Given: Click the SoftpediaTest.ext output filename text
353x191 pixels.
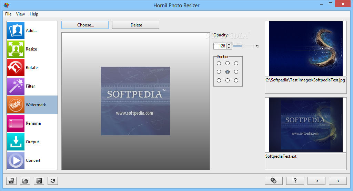Looking at the screenshot, I should click(x=281, y=156).
